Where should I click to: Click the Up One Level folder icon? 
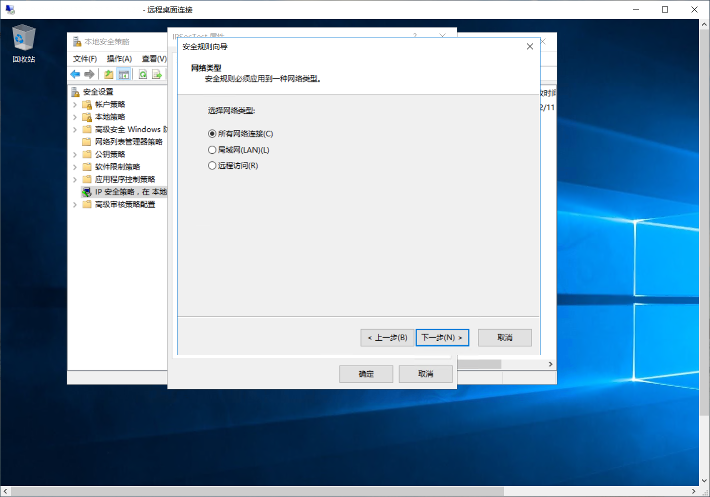coord(108,74)
